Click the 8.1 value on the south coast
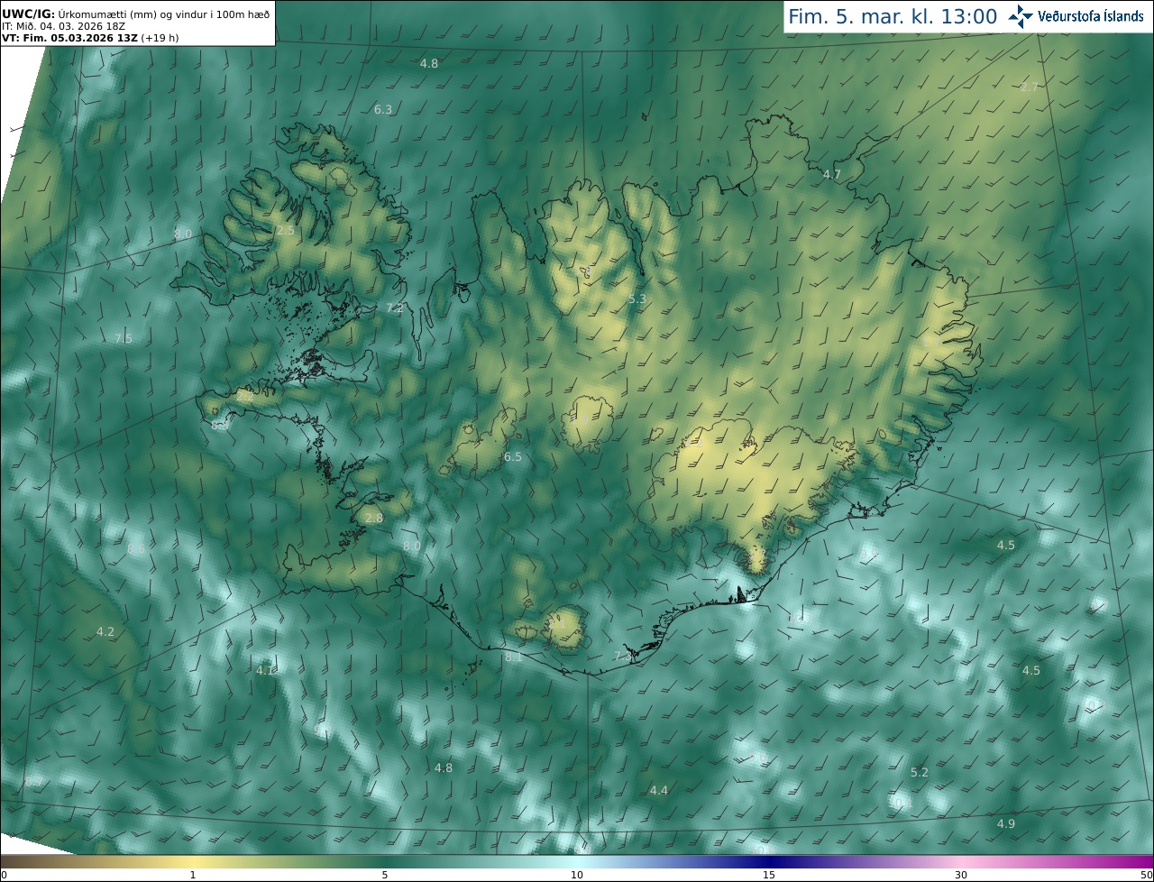This screenshot has height=882, width=1154. coord(514,657)
